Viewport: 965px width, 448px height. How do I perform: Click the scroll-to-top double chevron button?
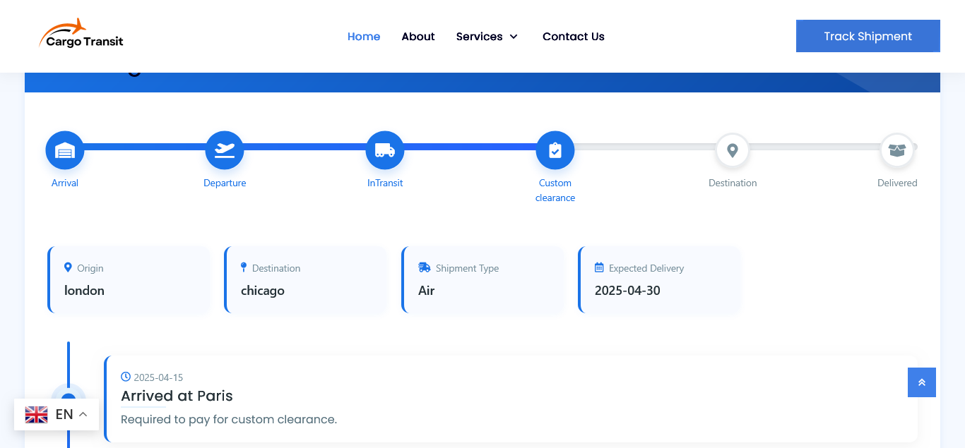(922, 382)
